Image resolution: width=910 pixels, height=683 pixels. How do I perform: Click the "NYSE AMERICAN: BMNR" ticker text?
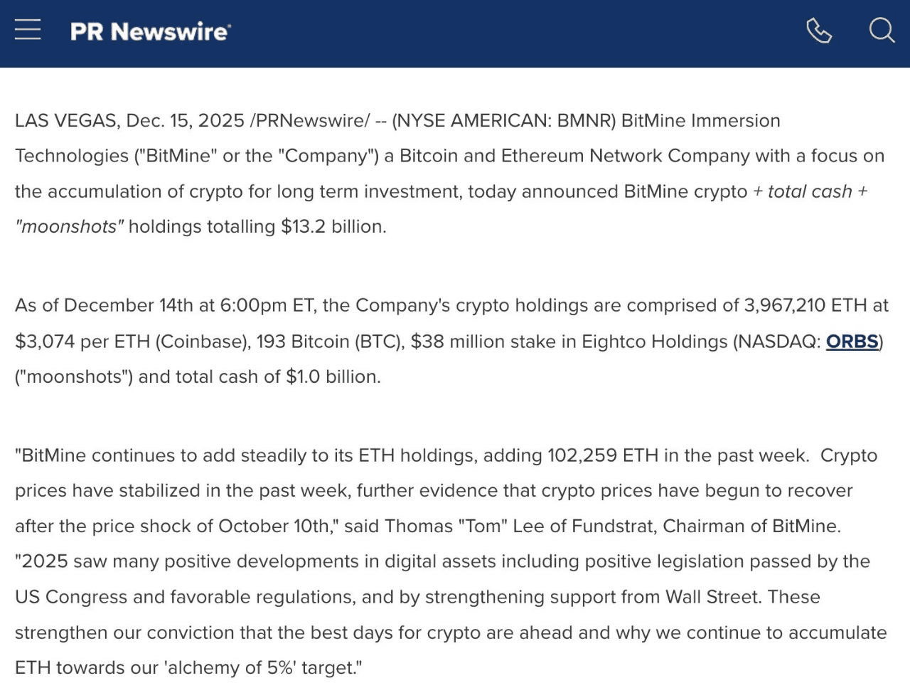[503, 121]
